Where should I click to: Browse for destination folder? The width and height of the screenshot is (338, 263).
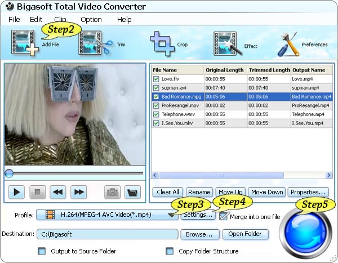(x=199, y=234)
